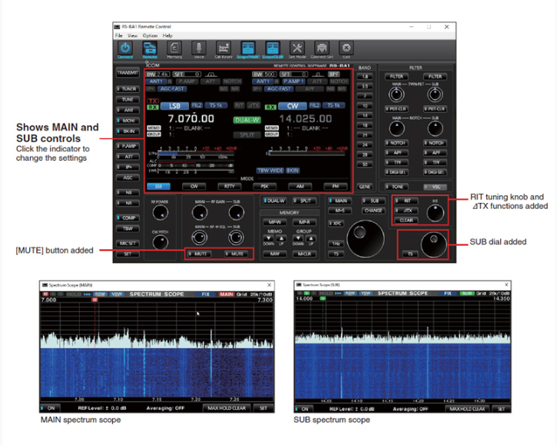
Task: Open the View menu
Action: pos(132,35)
